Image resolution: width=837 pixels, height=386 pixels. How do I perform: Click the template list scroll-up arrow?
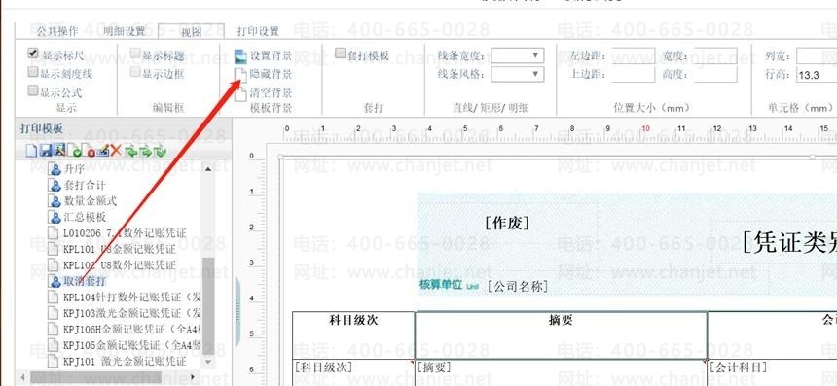tap(208, 169)
